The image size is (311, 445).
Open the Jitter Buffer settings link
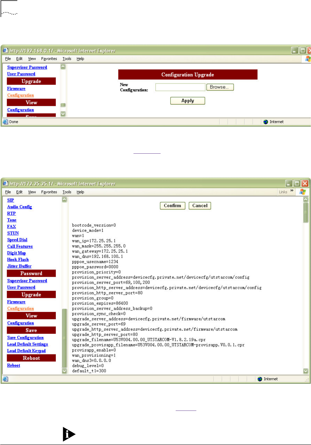(19, 266)
